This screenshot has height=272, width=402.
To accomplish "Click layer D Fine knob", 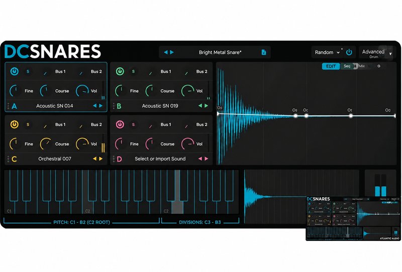I will 121,144.
